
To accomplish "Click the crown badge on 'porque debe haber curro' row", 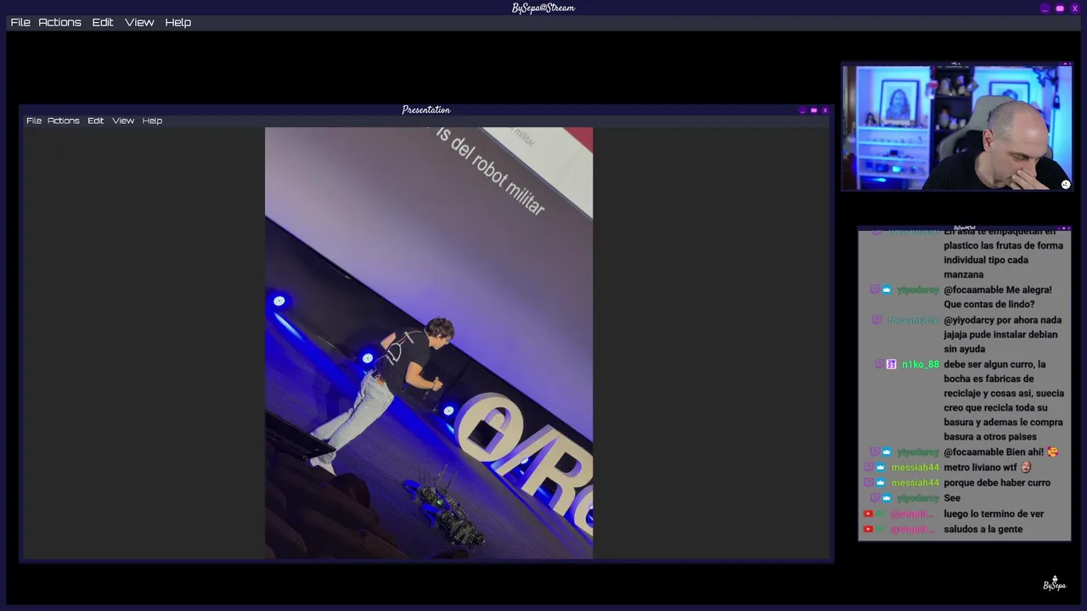I will (x=881, y=483).
